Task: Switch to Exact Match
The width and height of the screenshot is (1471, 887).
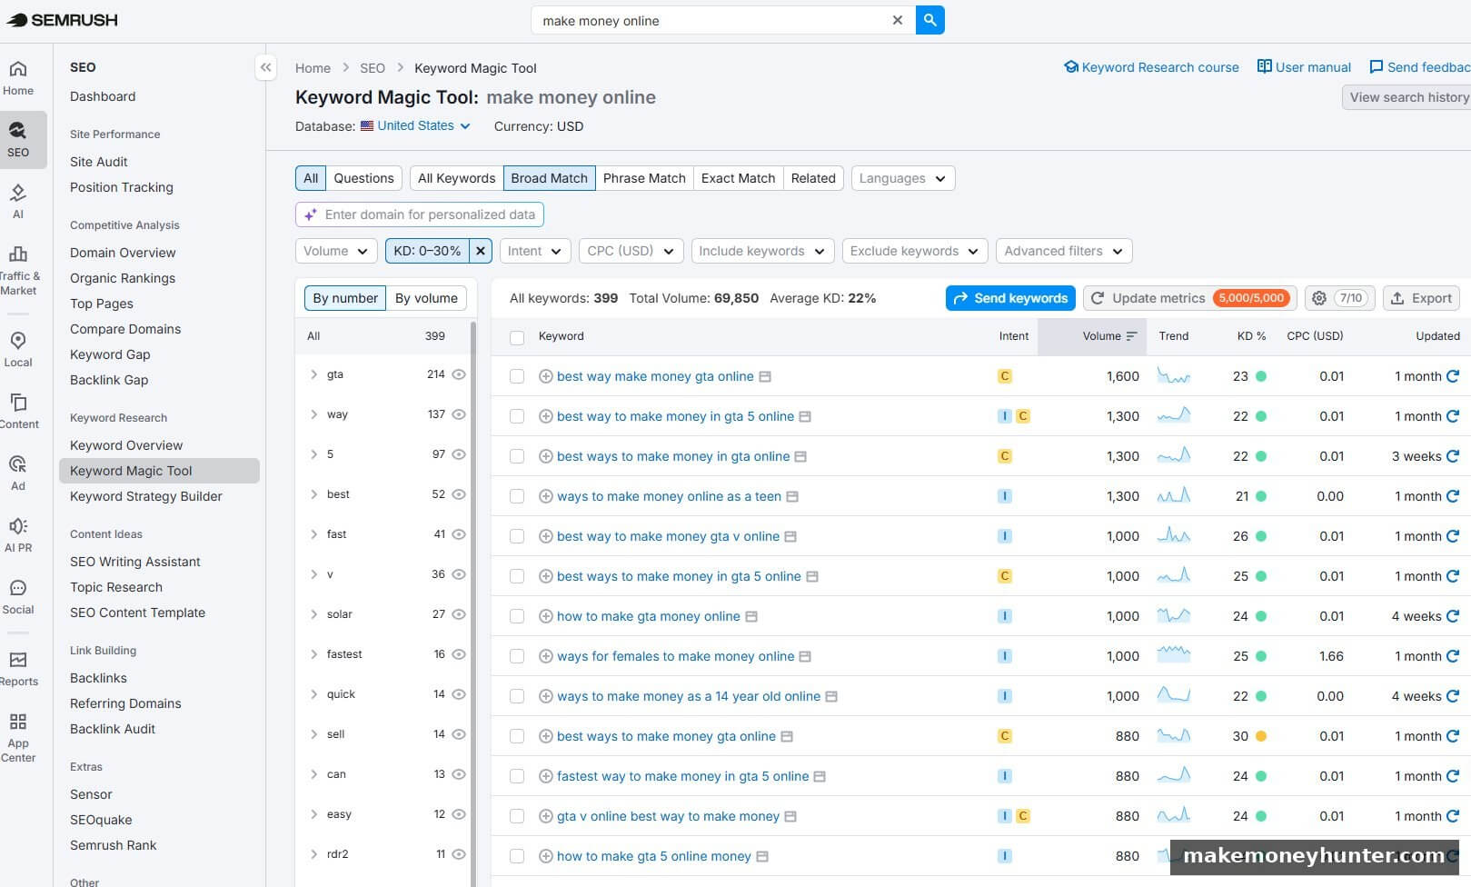Action: (738, 178)
